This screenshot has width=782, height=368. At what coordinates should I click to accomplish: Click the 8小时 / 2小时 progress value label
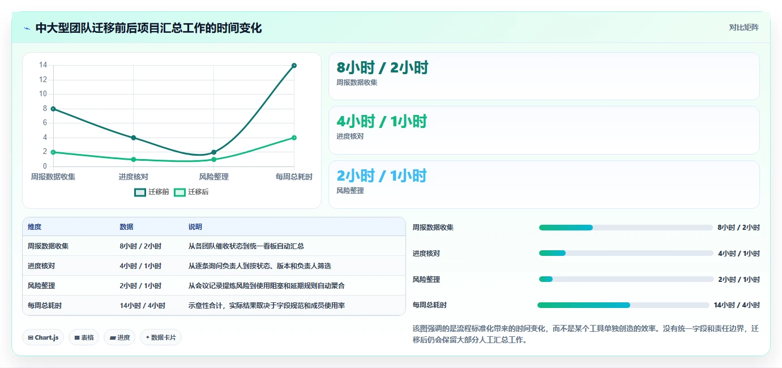pos(738,228)
